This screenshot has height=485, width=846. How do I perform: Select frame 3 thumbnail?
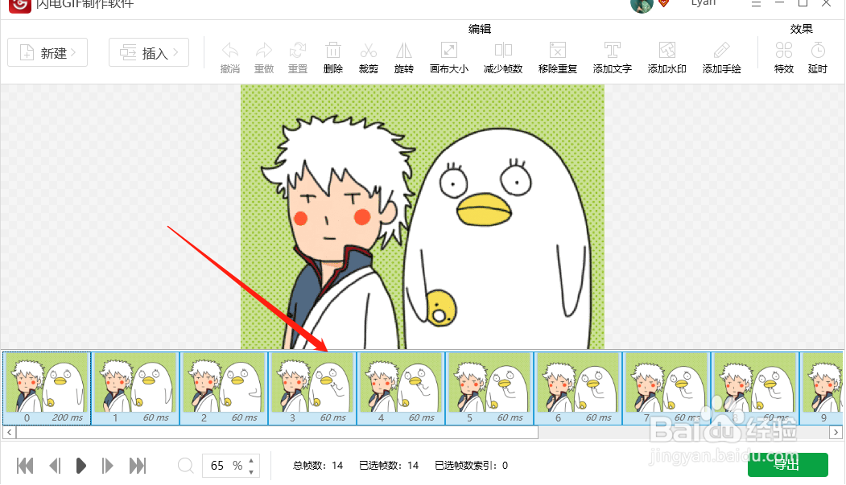pyautogui.click(x=312, y=388)
